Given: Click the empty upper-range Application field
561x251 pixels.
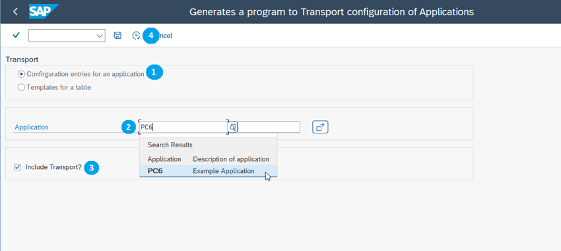Looking at the screenshot, I should coord(269,127).
